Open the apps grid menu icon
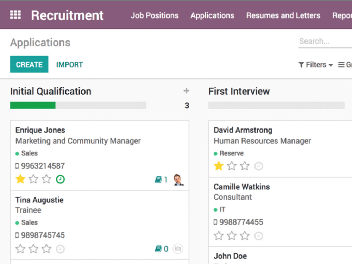 [x=15, y=15]
